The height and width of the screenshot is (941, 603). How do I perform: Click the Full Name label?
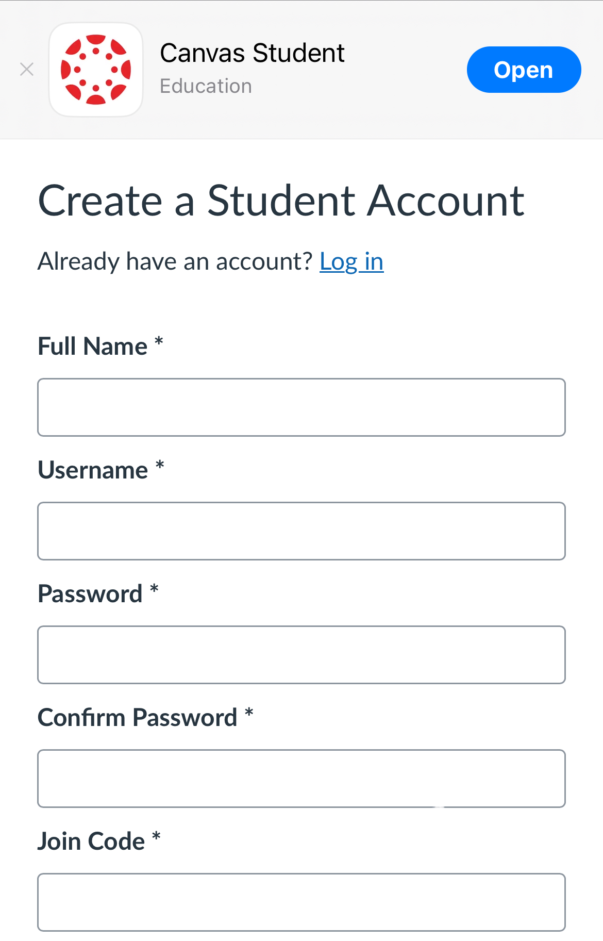(x=93, y=346)
